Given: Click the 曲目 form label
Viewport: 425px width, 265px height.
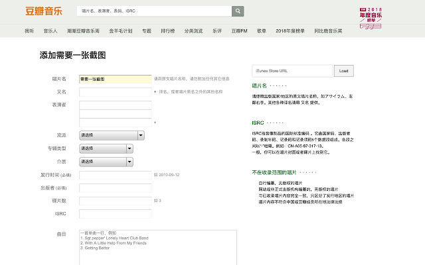Looking at the screenshot, I should click(x=62, y=234).
